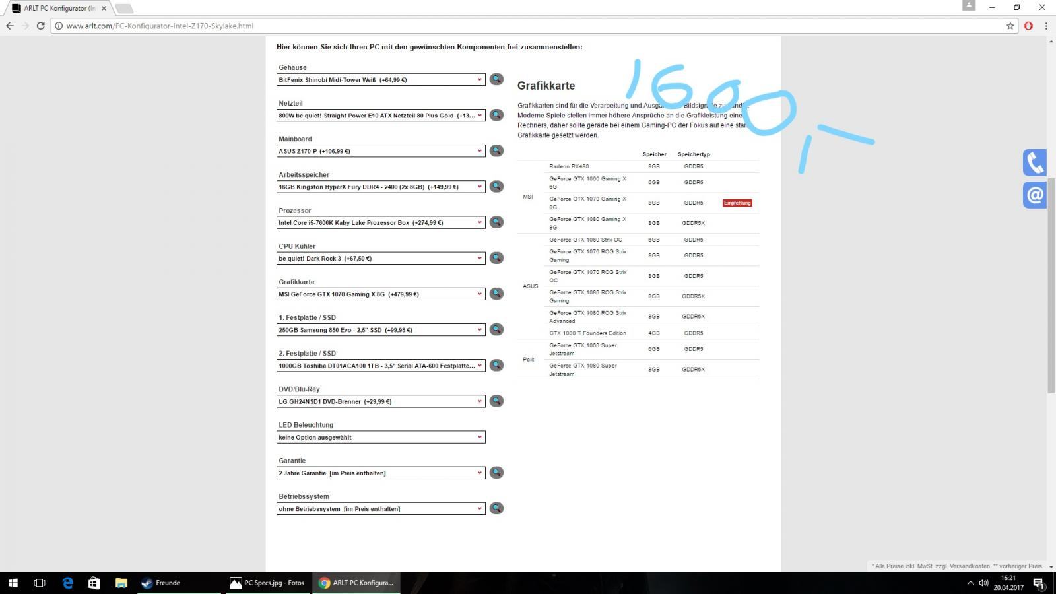Viewport: 1056px width, 594px height.
Task: Click the Speichertyp column header
Action: pos(694,154)
